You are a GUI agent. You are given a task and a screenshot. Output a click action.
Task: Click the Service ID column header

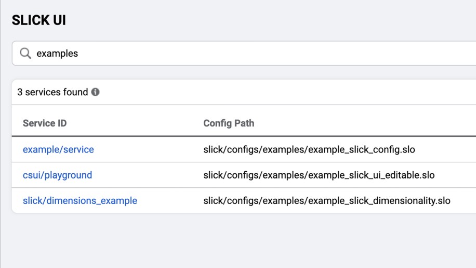coord(45,123)
